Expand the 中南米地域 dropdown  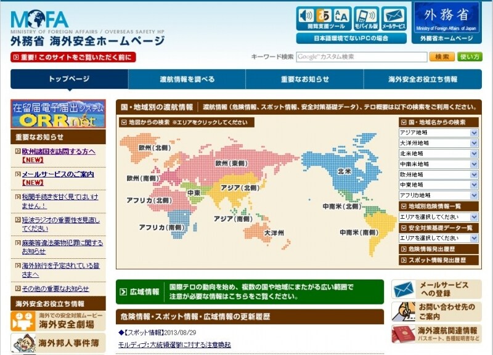click(439, 164)
